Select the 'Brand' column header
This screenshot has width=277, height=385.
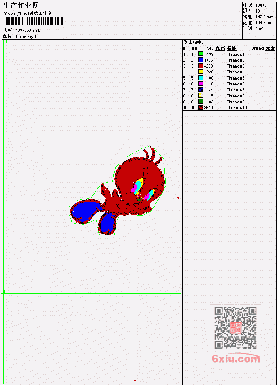(x=257, y=48)
